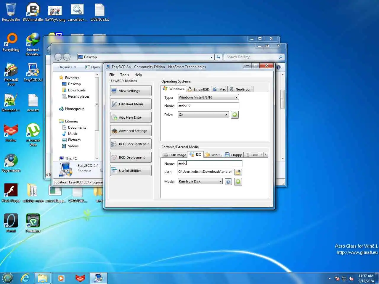Open Internet Explorer from taskbar
This screenshot has height=284, width=379.
click(x=25, y=278)
